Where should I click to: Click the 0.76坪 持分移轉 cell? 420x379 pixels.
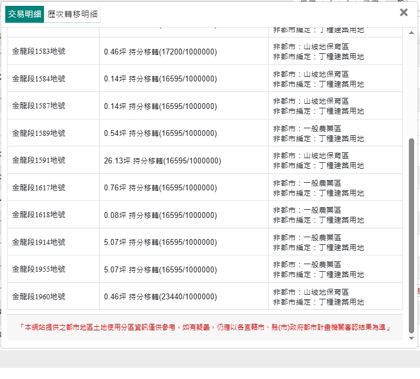160,187
